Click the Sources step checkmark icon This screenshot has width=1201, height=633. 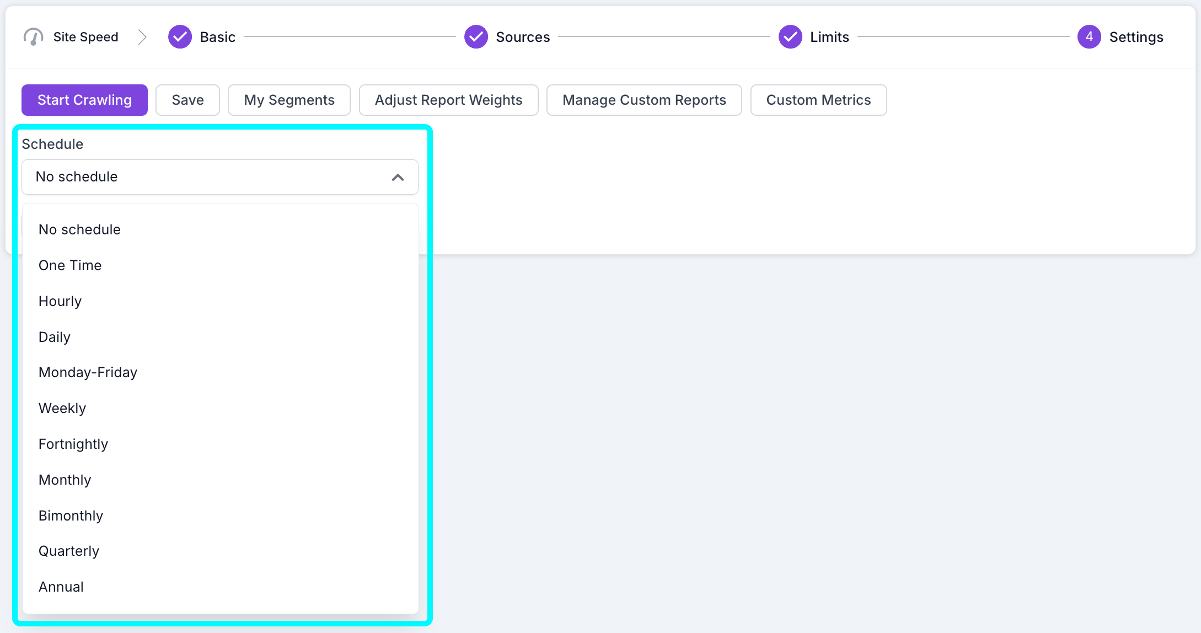(476, 36)
